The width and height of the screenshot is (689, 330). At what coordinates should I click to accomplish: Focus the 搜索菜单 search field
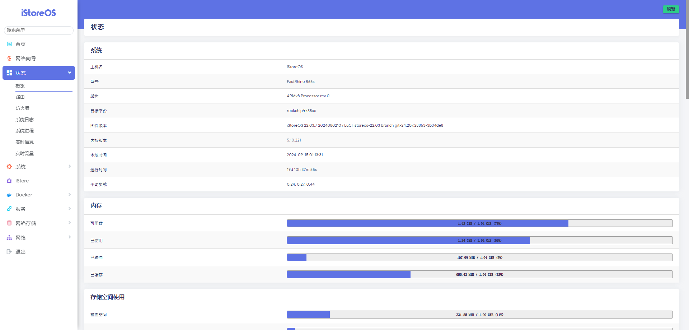[x=39, y=30]
